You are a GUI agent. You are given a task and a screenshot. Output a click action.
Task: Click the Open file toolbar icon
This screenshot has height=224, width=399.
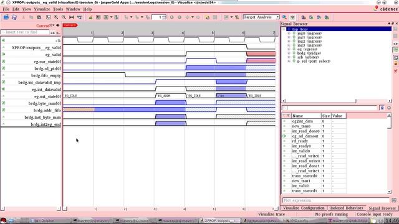click(x=6, y=17)
